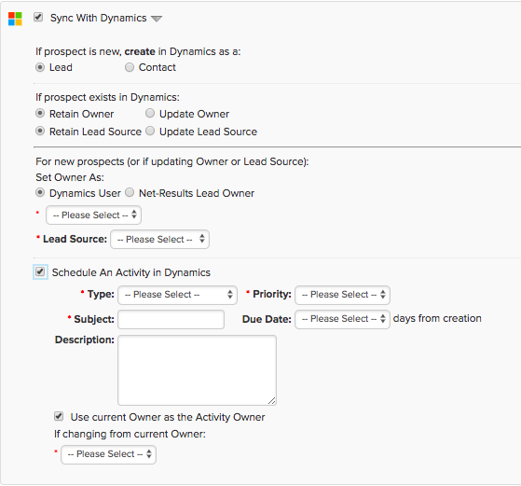The image size is (521, 486).
Task: Click the Microsoft Dynamics logo icon
Action: coord(15,19)
